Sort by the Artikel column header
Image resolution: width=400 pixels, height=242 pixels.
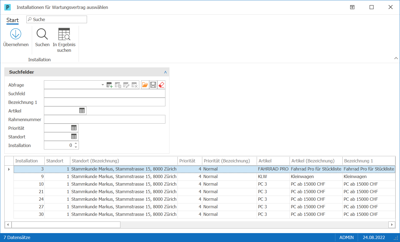click(273, 161)
